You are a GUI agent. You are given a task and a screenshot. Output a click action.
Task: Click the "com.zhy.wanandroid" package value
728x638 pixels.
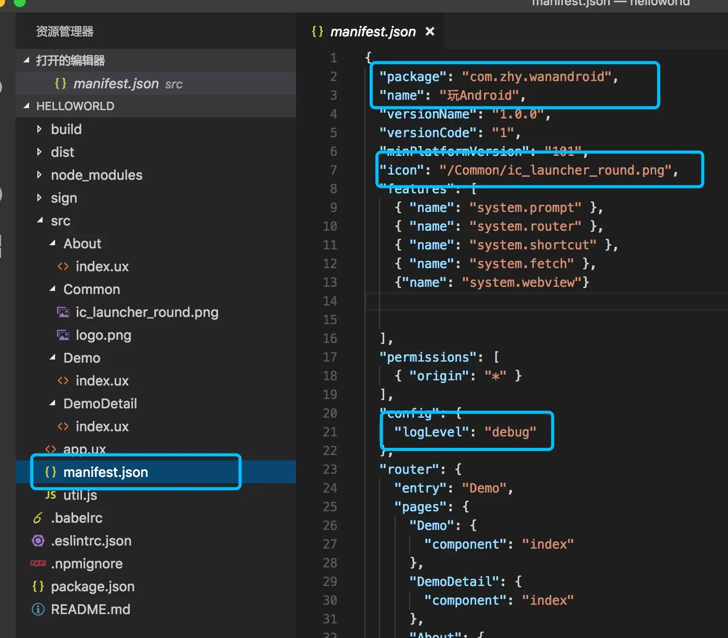(536, 77)
